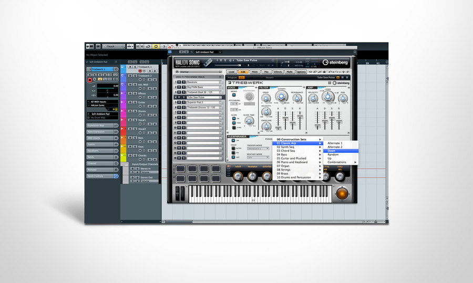Choose 02 Synth Seq in phrase menu
Image resolution: width=473 pixels, height=283 pixels.
coord(298,147)
